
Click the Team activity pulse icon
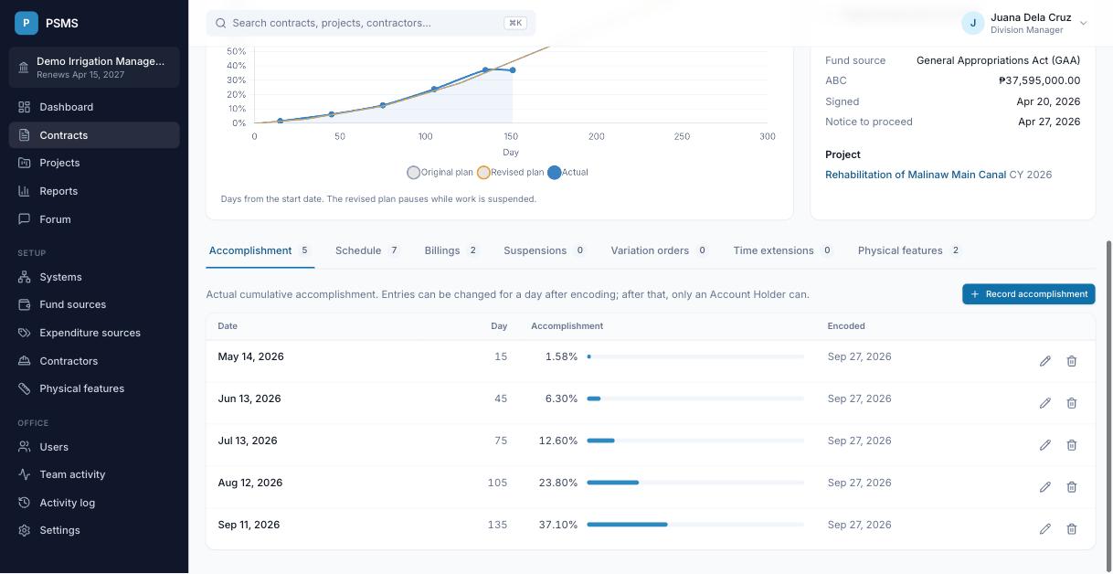[24, 474]
